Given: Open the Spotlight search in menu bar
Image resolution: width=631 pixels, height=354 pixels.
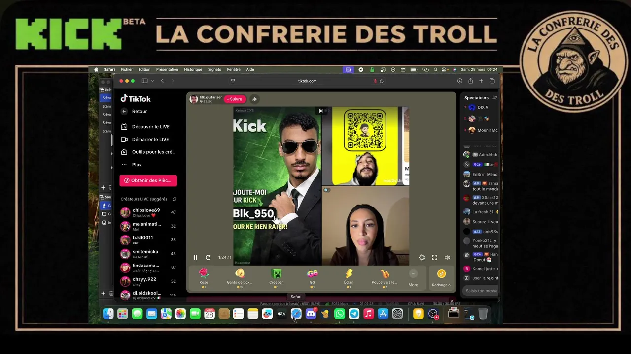Looking at the screenshot, I should tap(435, 69).
